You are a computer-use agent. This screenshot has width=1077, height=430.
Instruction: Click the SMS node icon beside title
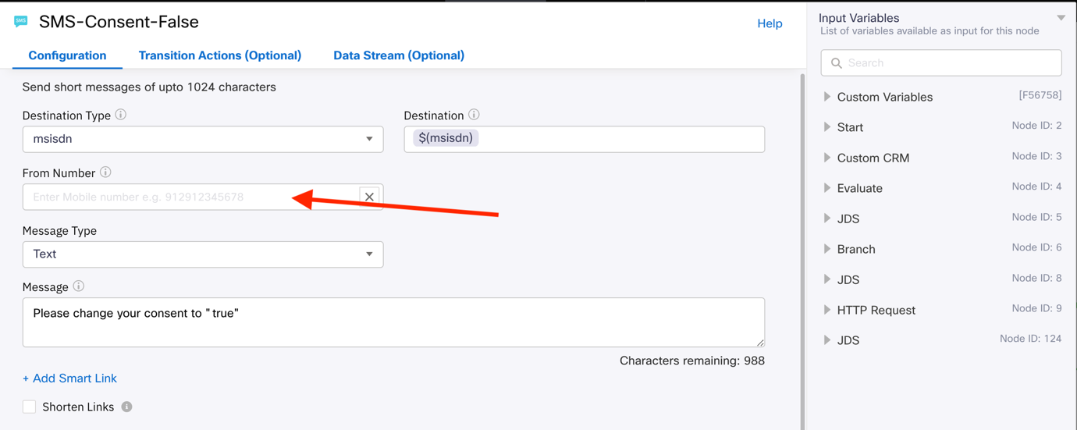point(21,22)
